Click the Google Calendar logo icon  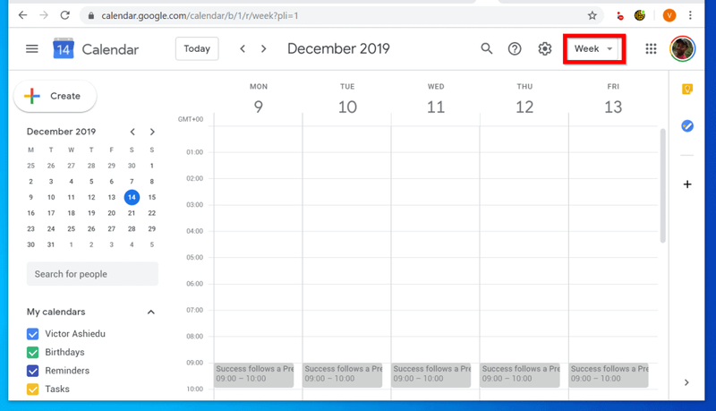(64, 48)
